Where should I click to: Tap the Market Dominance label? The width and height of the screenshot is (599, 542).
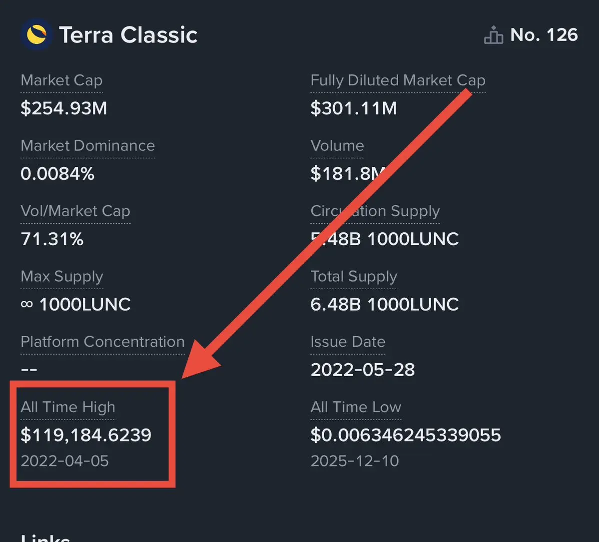(x=88, y=145)
